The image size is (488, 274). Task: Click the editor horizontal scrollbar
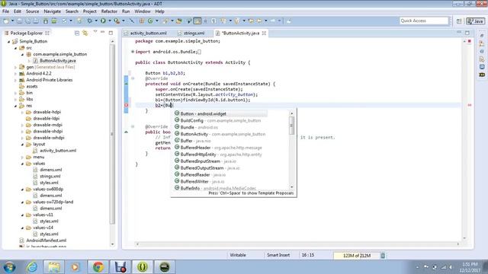coord(297,244)
